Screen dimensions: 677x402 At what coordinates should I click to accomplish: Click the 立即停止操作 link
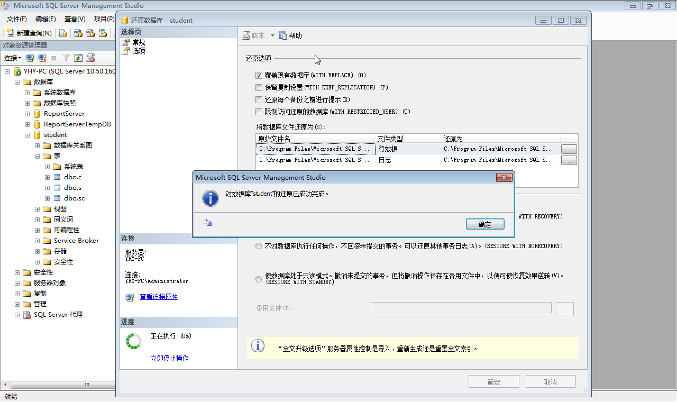tap(169, 359)
